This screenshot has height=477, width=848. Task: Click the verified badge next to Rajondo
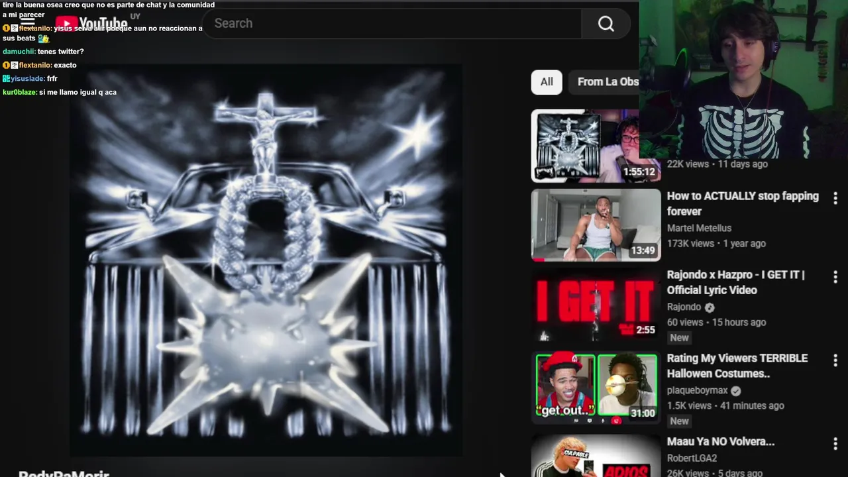point(710,307)
